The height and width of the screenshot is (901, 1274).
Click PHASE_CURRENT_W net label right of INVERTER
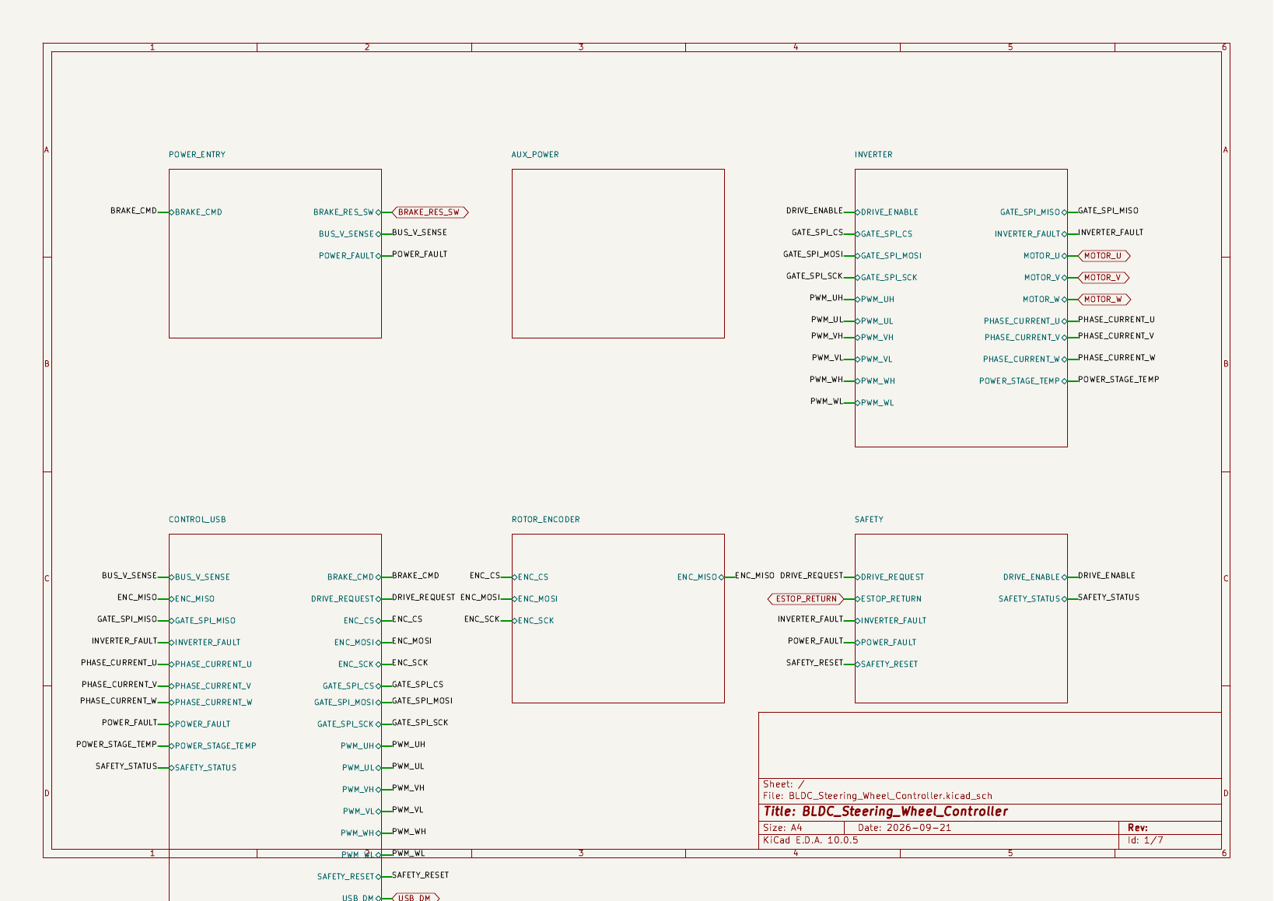[1117, 358]
